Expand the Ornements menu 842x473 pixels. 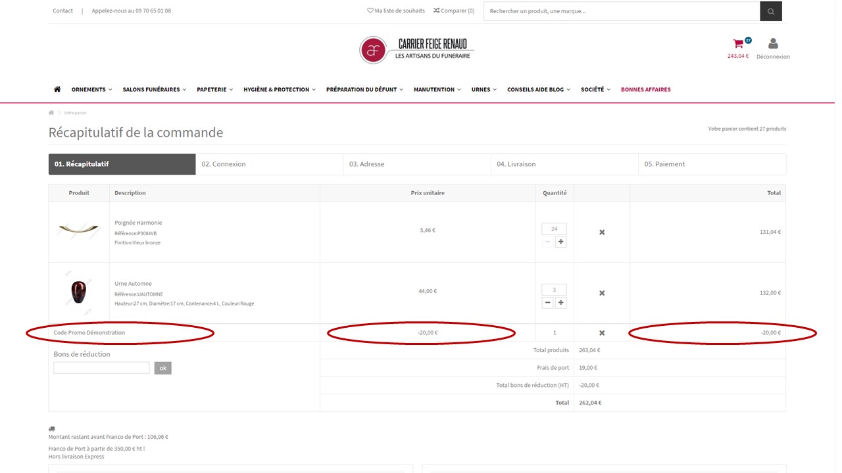click(91, 89)
